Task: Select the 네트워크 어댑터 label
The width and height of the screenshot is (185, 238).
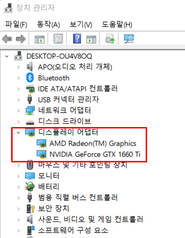Action: click(65, 111)
